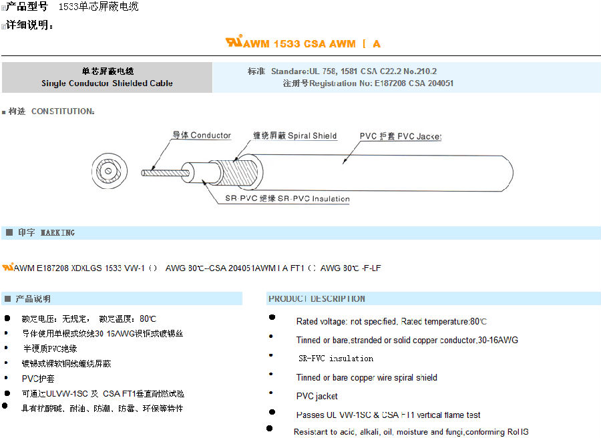Click the cable cross-section circle diagram

(110, 171)
